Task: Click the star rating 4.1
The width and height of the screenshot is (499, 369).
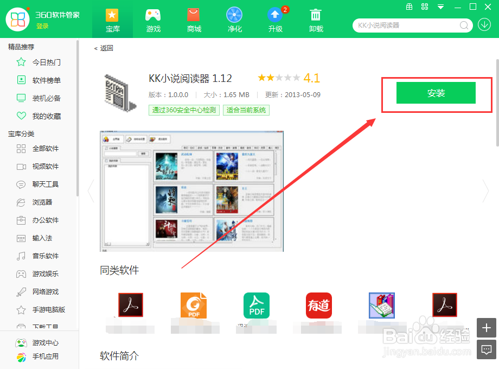Action: (289, 78)
